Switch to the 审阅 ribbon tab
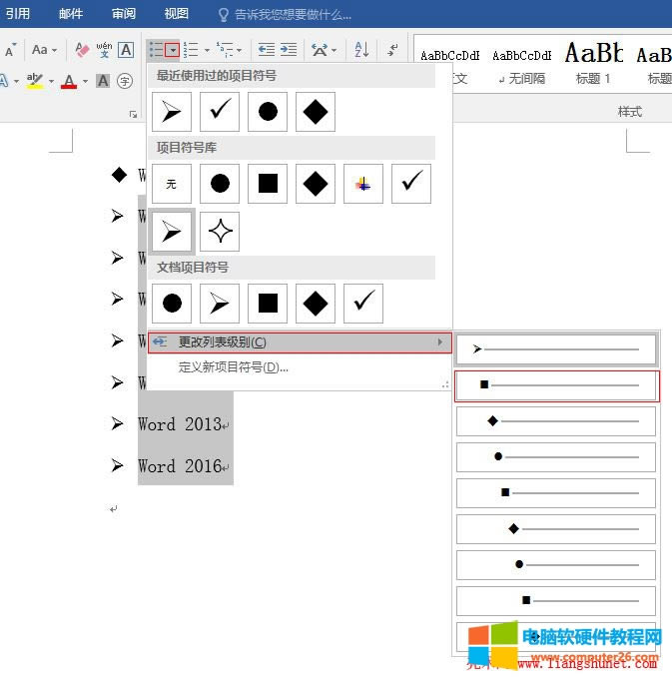Viewport: 672px width, 677px height. (x=124, y=14)
